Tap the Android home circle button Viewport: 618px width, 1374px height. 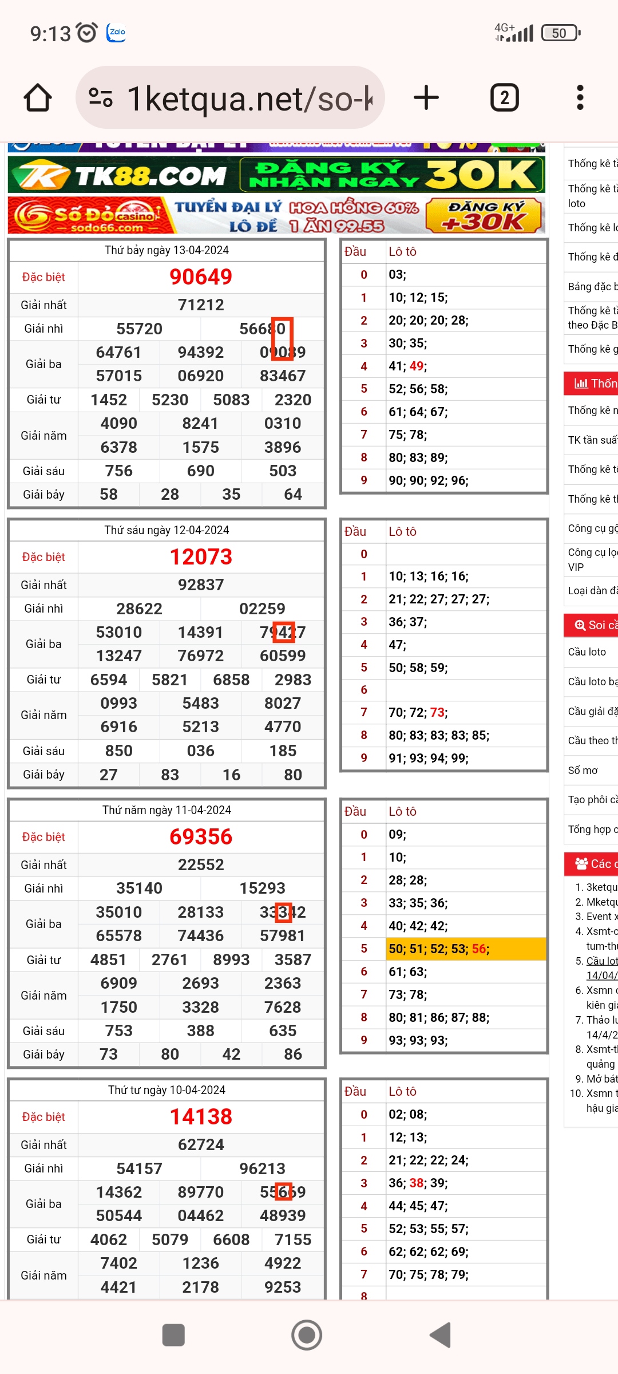[307, 1335]
